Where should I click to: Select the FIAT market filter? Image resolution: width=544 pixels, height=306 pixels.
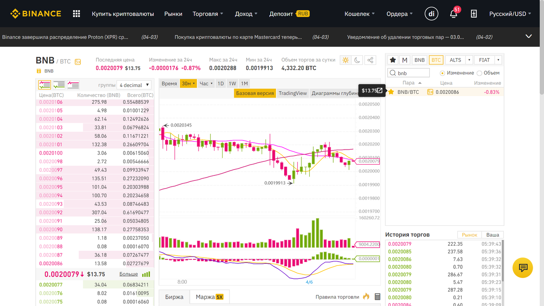(x=485, y=60)
